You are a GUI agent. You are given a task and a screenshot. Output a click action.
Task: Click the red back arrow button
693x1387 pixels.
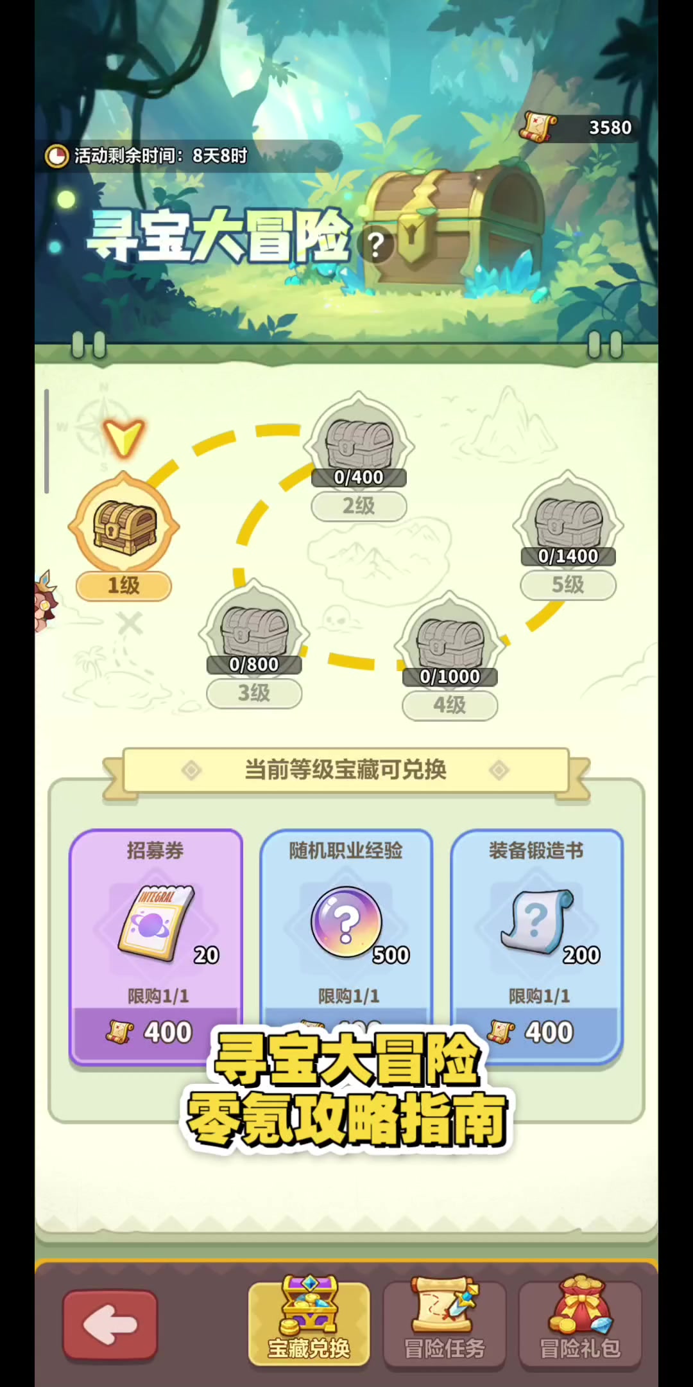(x=110, y=1324)
